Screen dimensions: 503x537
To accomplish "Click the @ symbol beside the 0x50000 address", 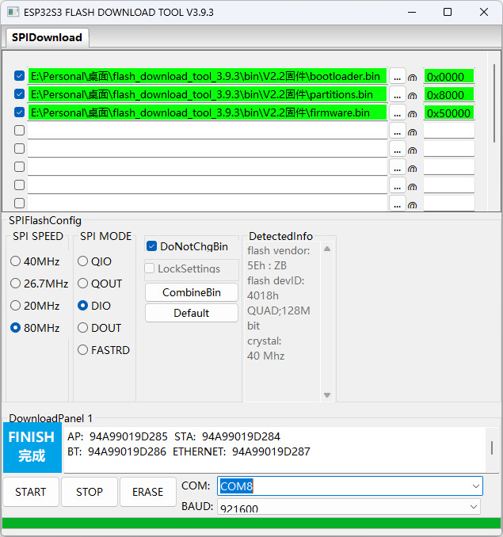I will pyautogui.click(x=412, y=114).
